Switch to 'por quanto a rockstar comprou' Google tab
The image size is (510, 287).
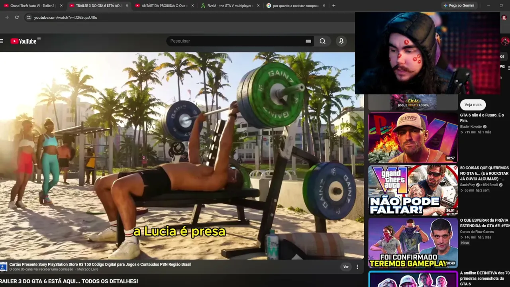296,6
